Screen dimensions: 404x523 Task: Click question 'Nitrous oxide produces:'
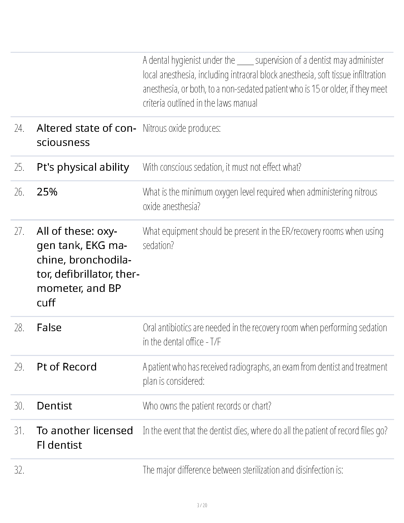point(182,128)
